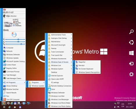Open Search Results

click(x=14, y=93)
